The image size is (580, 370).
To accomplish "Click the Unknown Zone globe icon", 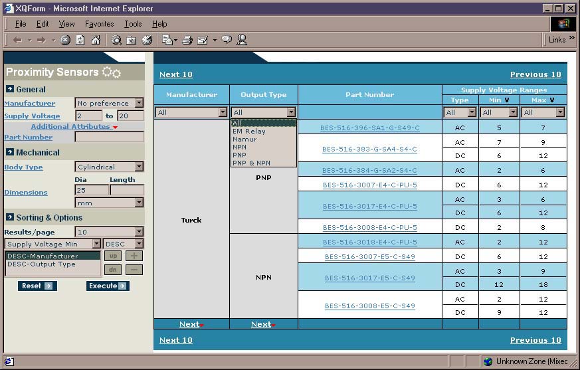I will coord(488,361).
